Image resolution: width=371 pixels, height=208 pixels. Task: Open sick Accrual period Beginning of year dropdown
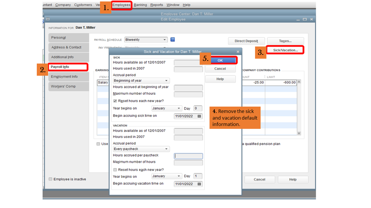tap(141, 81)
